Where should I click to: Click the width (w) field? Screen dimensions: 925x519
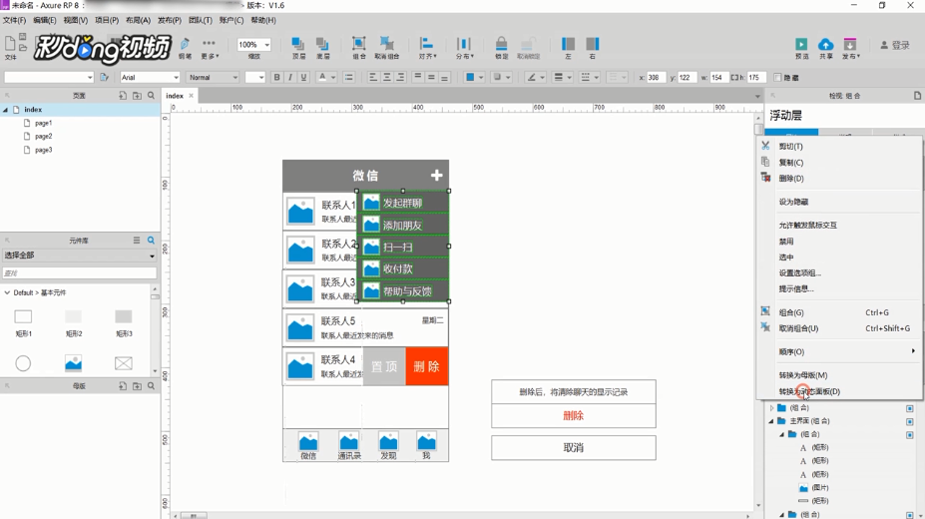pos(719,77)
